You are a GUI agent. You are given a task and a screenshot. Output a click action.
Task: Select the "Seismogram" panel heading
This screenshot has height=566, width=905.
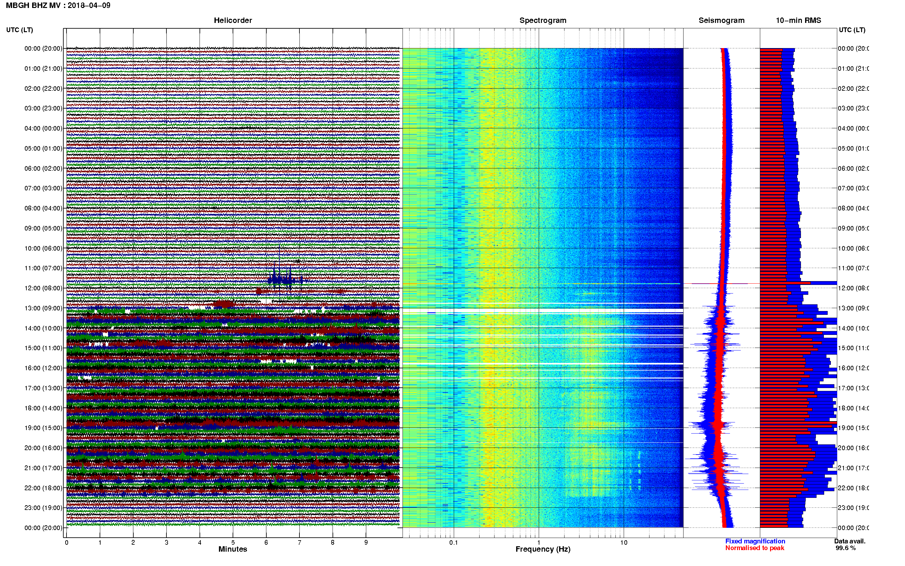click(x=721, y=20)
